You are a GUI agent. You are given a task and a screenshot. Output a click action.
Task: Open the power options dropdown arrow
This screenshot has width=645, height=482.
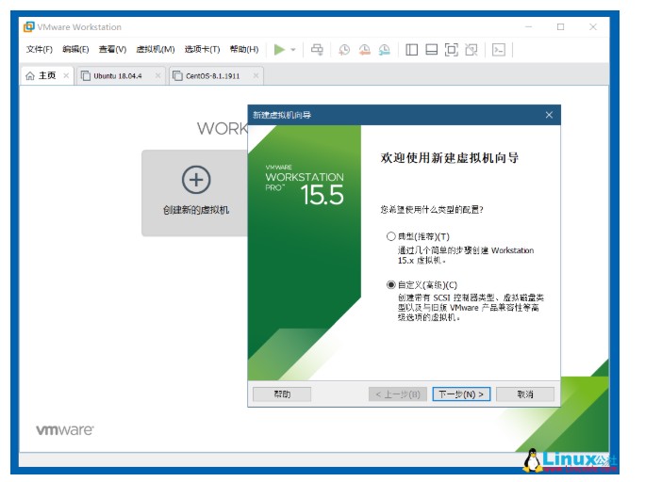[x=293, y=50]
